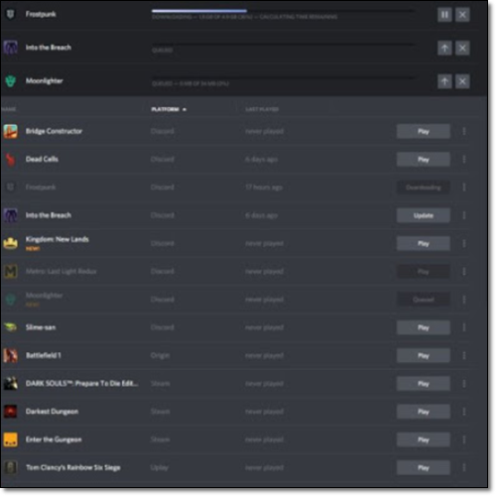496x496 pixels.
Task: Remove Into the Breach from download queue
Action: (x=462, y=49)
